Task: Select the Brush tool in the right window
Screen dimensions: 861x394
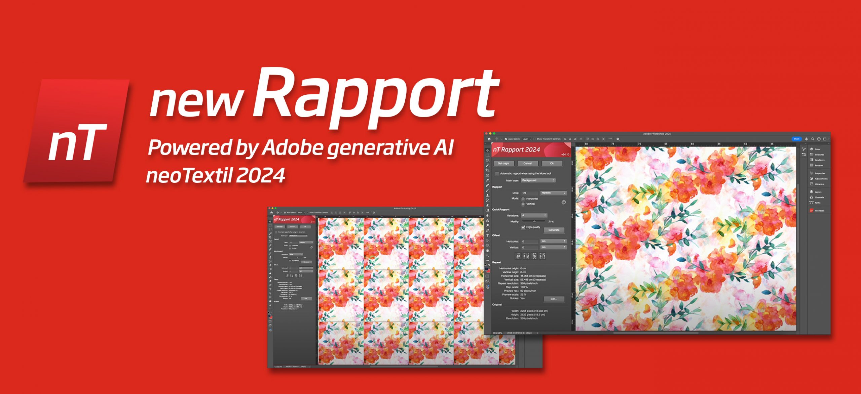Action: [x=487, y=190]
